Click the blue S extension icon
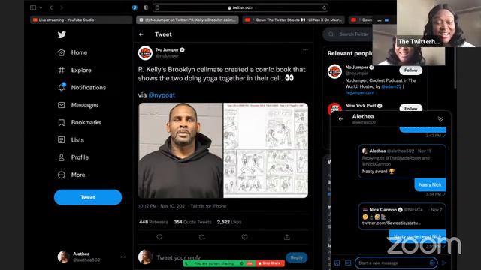Image resolution: width=481 pixels, height=270 pixels. 135,7
